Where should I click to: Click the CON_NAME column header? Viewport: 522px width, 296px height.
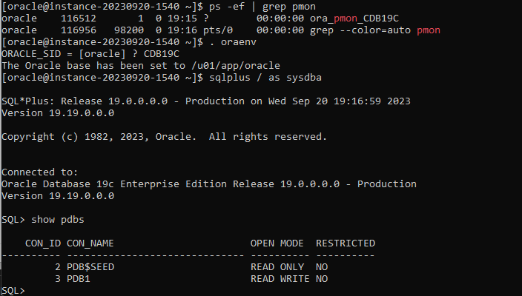pyautogui.click(x=90, y=243)
